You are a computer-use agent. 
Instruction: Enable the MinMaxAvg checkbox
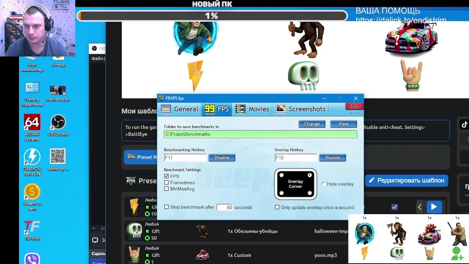[166, 189]
